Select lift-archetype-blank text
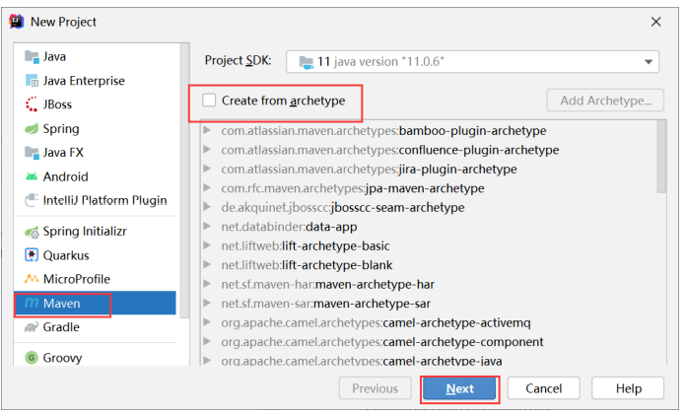 pos(337,265)
